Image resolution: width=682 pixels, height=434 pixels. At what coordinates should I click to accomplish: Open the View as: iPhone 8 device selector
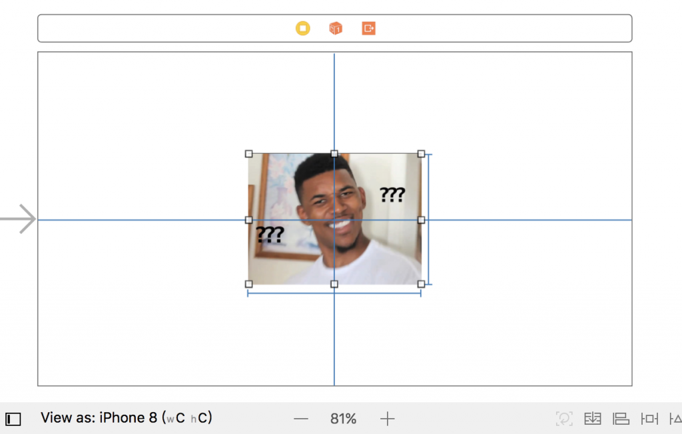pyautogui.click(x=126, y=417)
